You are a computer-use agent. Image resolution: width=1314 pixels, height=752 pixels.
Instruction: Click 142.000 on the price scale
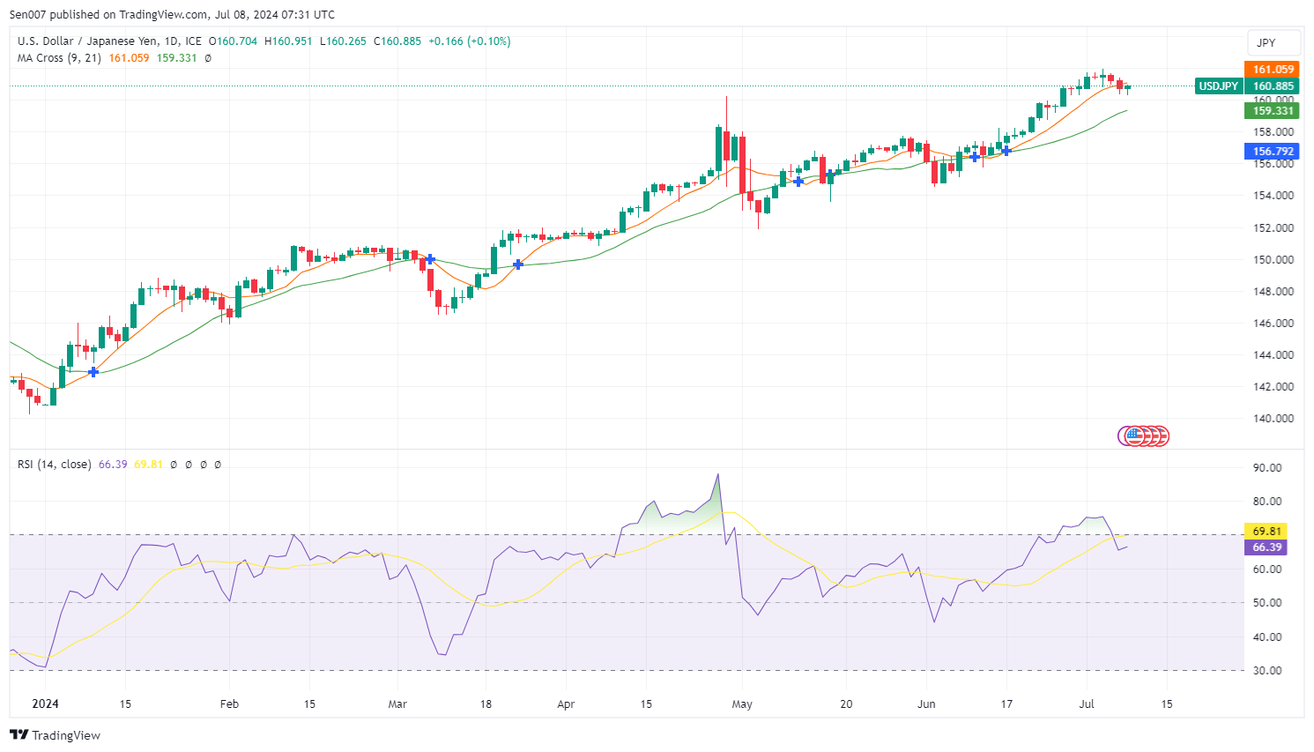(1273, 386)
